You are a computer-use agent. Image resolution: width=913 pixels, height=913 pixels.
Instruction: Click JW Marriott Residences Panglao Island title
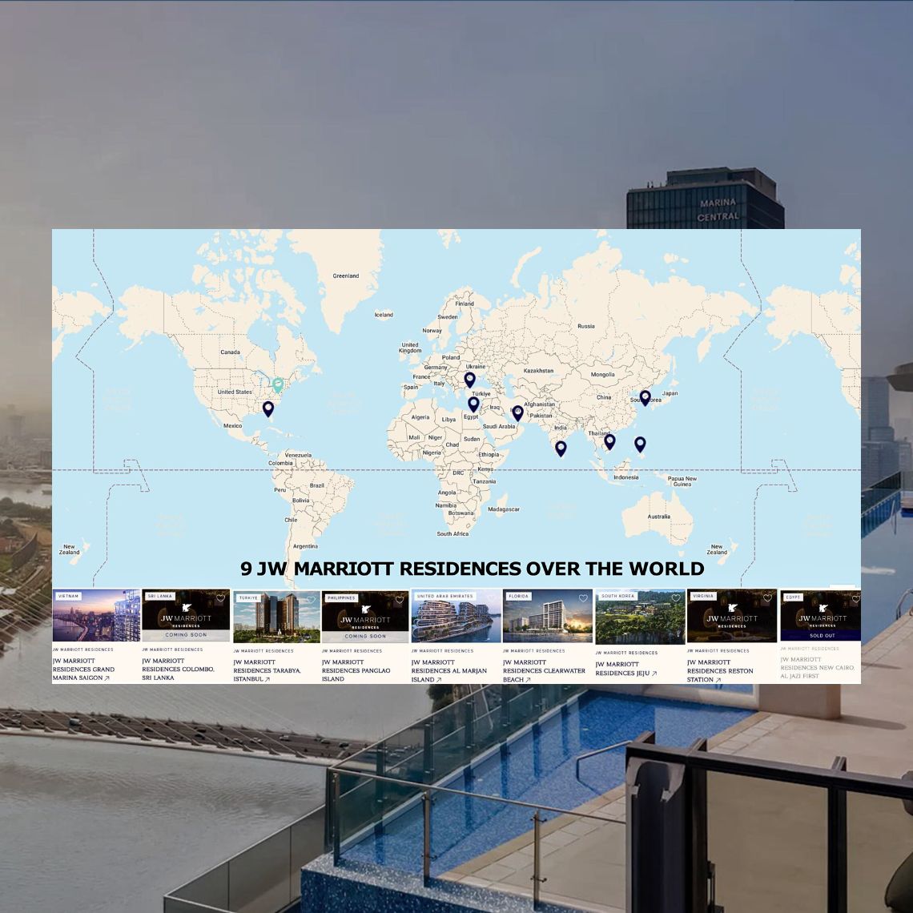[x=356, y=670]
